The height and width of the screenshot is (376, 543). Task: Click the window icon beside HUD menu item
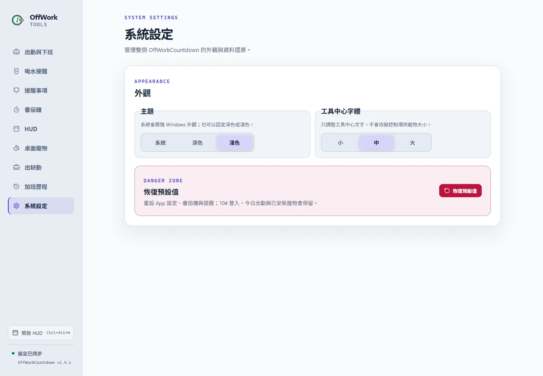click(x=16, y=129)
